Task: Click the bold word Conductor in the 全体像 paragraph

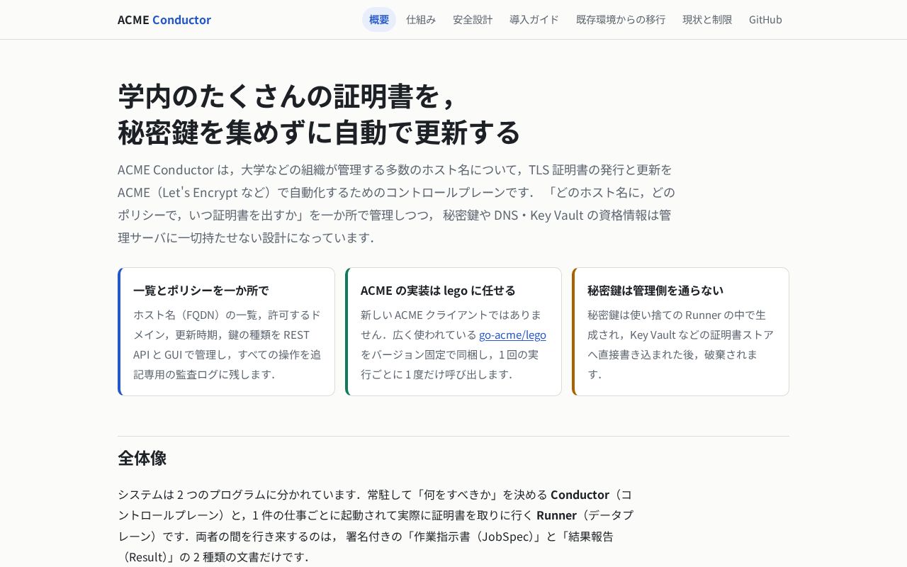Action: tap(580, 495)
